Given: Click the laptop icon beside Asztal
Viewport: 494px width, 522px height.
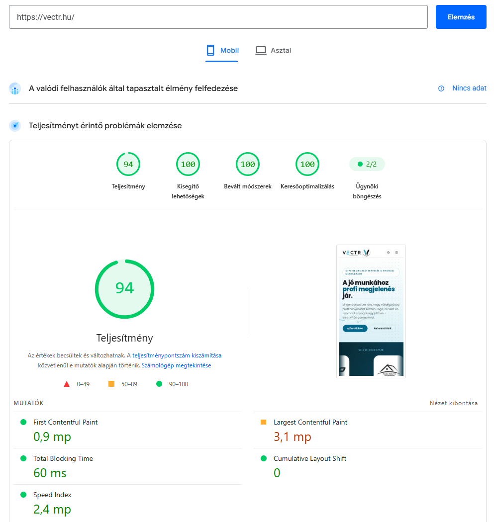Looking at the screenshot, I should tap(261, 50).
